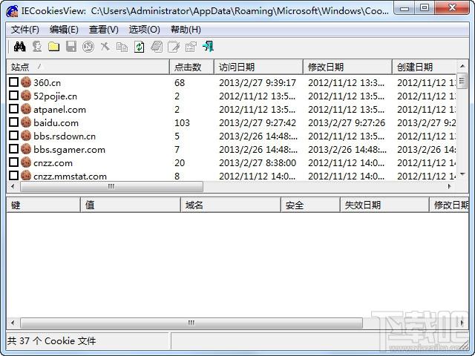
Task: Open the 查看(V) menu
Action: click(x=104, y=30)
